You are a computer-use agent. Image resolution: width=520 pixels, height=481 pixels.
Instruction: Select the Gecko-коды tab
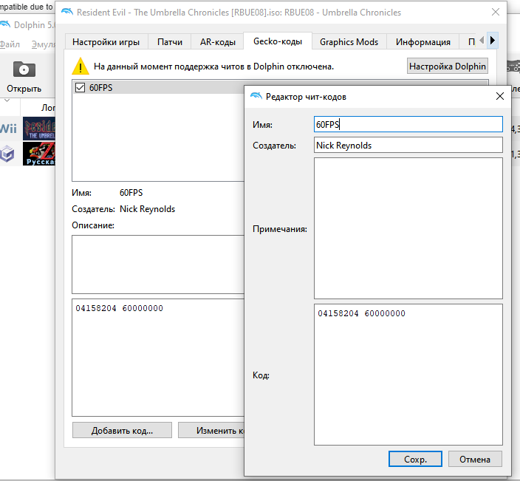pyautogui.click(x=278, y=41)
